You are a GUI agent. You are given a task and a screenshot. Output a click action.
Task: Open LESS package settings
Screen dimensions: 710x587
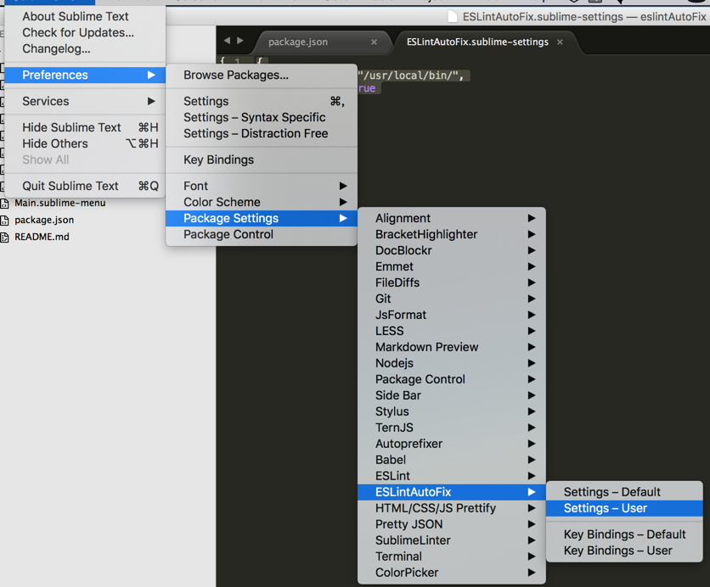452,331
